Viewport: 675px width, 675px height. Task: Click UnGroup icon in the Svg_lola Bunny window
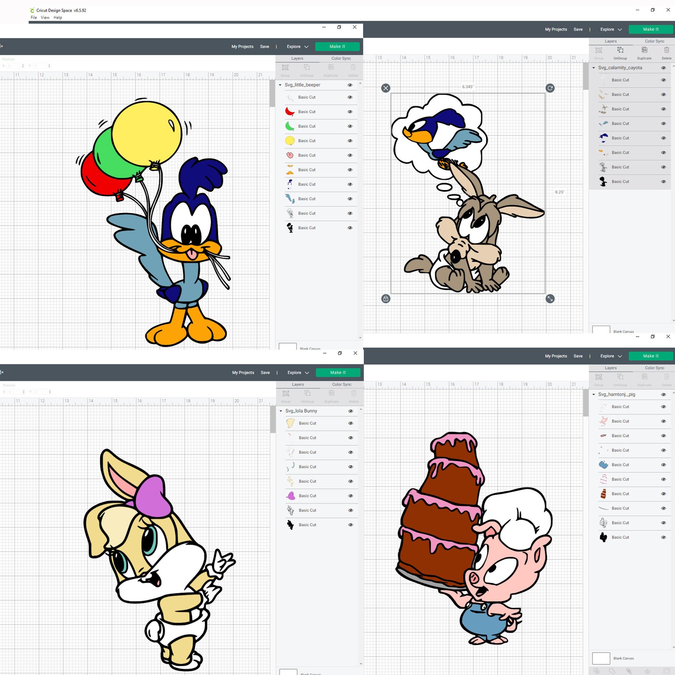coord(308,394)
